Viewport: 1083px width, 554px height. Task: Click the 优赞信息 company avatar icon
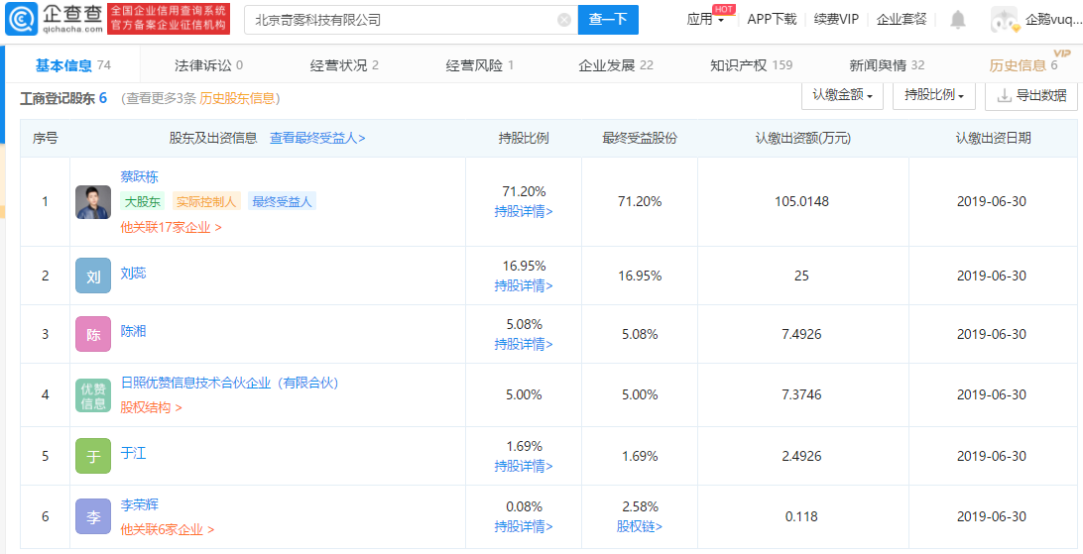(93, 395)
